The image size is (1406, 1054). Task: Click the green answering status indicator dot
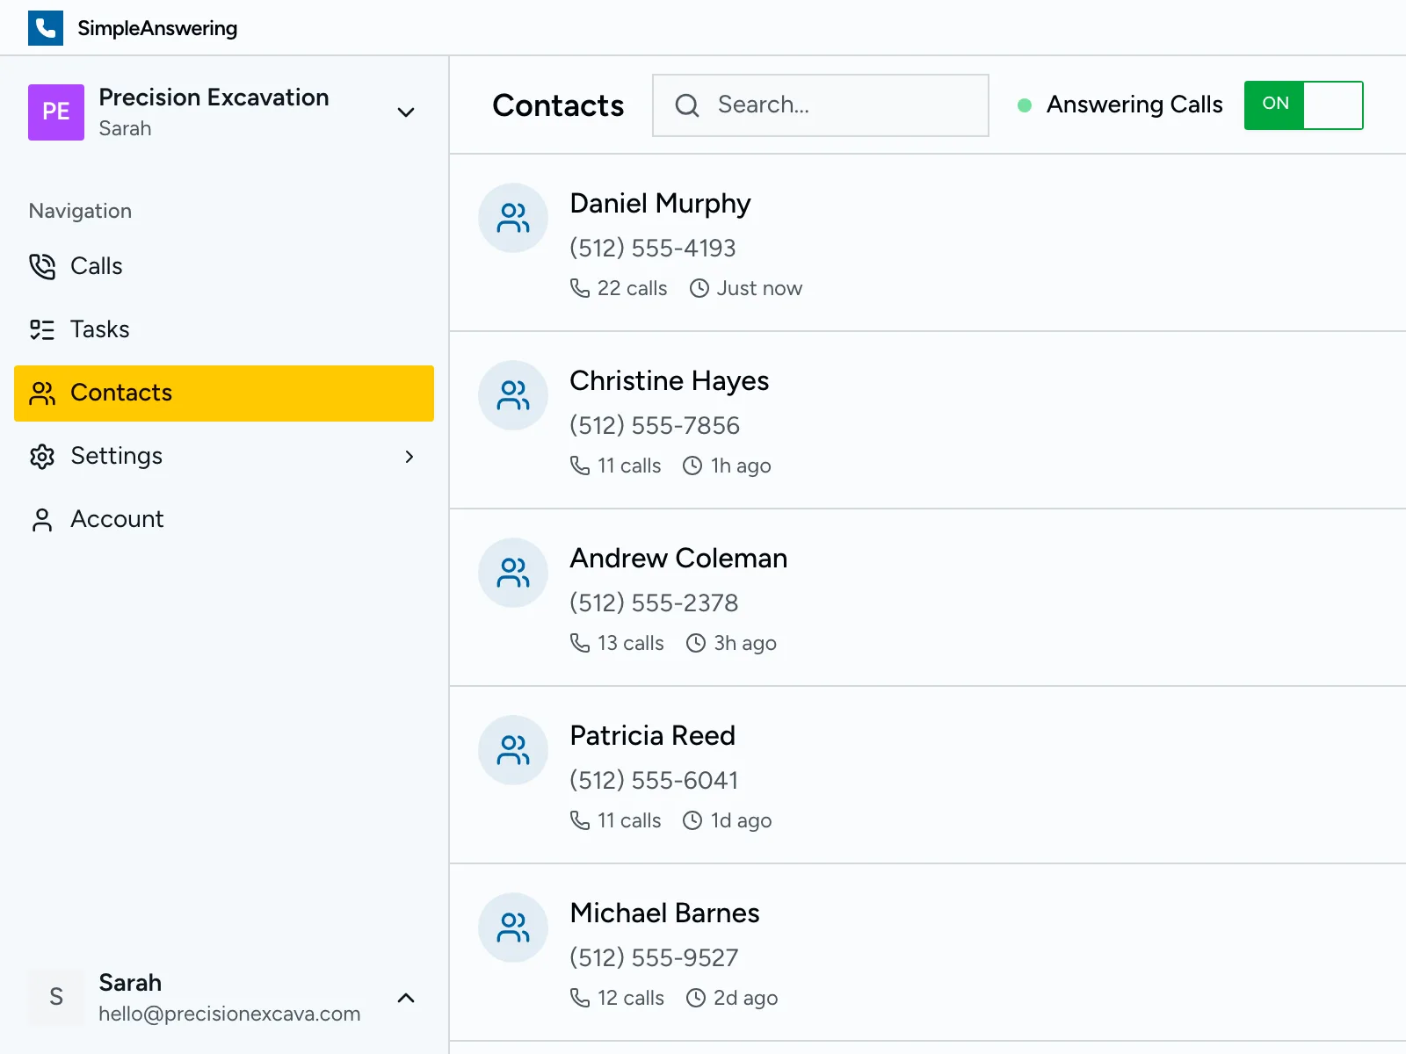click(1023, 105)
